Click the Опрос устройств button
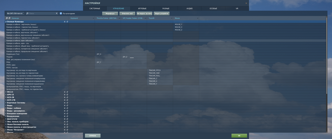The width and height of the screenshot is (332, 139). (x=162, y=14)
